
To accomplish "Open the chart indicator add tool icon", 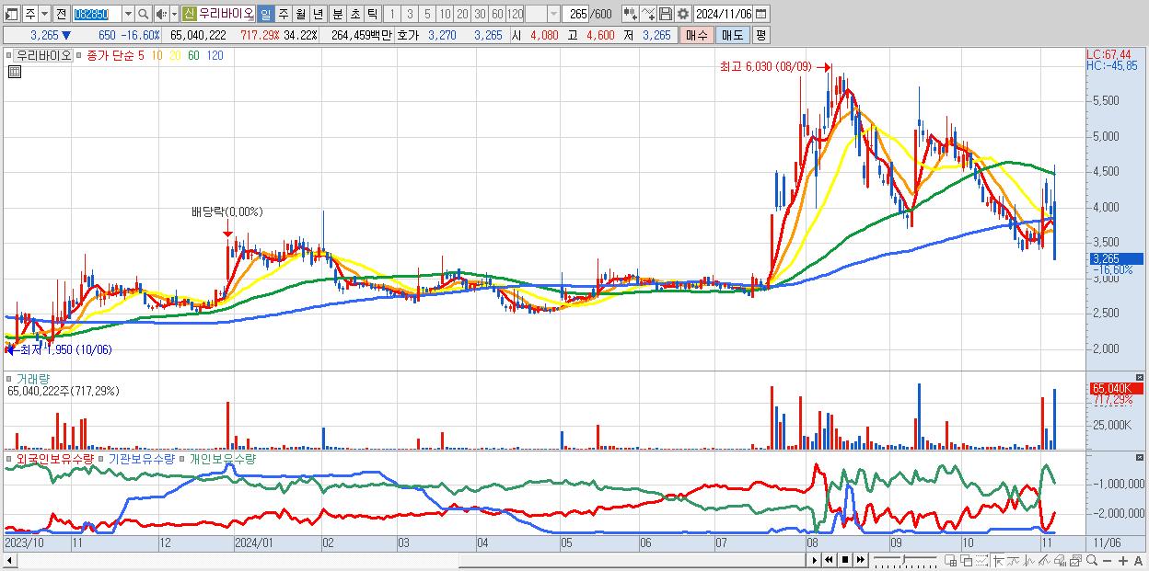I will (x=631, y=14).
